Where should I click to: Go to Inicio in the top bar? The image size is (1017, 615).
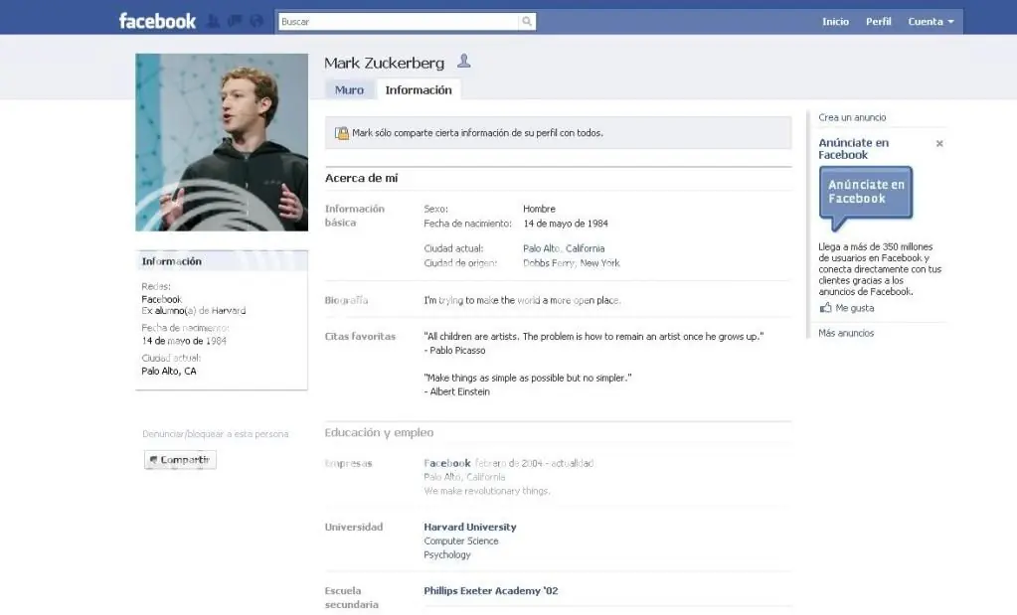(835, 22)
